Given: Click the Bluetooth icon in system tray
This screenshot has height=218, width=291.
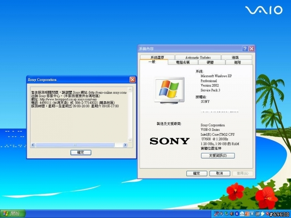Looking at the screenshot, I should tap(237, 214).
